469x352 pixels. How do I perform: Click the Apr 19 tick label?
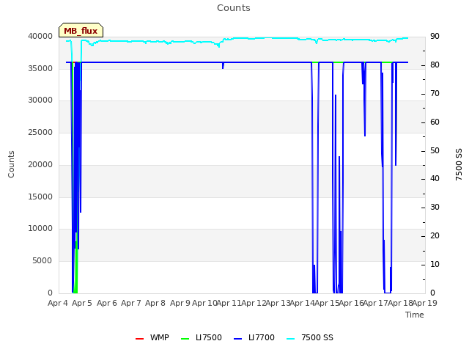click(x=425, y=303)
